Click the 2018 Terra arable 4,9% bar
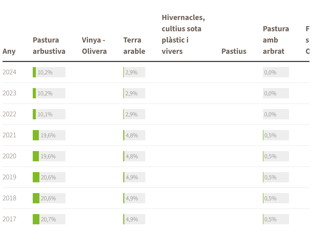 [134, 198]
